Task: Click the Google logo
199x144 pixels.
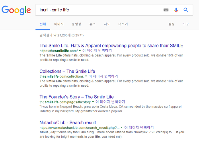Action: click(x=16, y=10)
